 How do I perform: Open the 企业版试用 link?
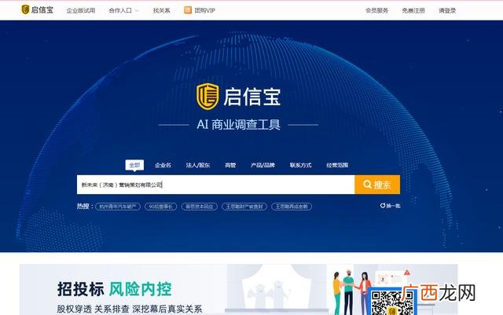[x=81, y=10]
